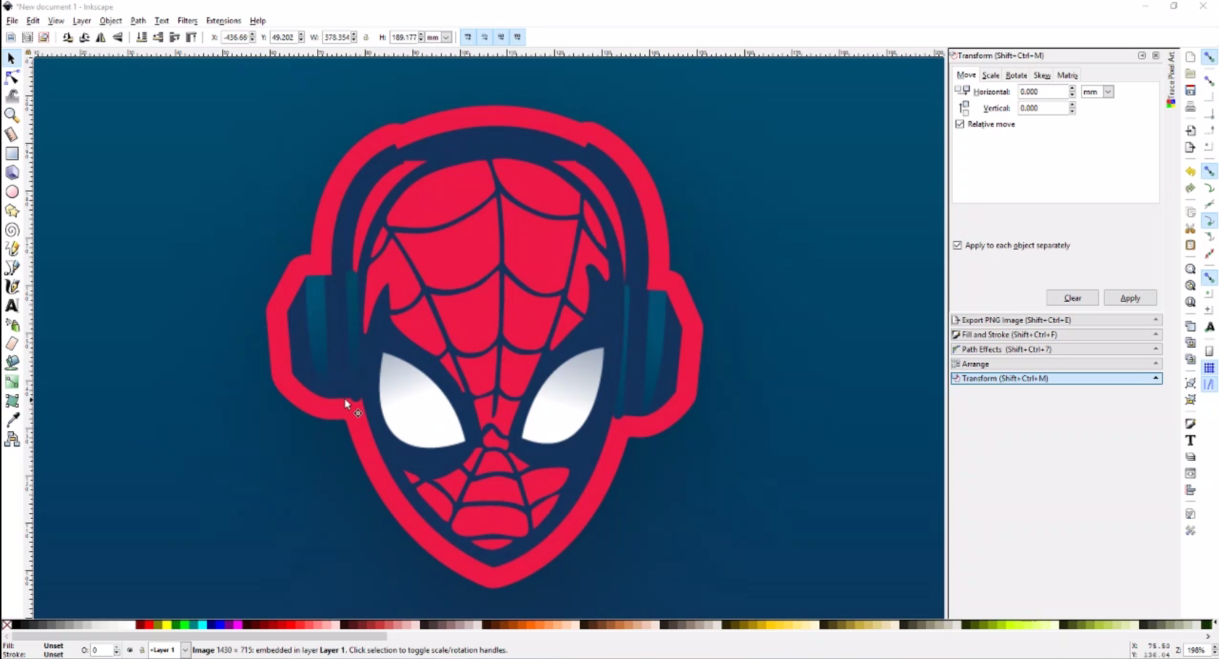The height and width of the screenshot is (659, 1219).
Task: Select the Zoom tool in toolbox
Action: point(12,115)
